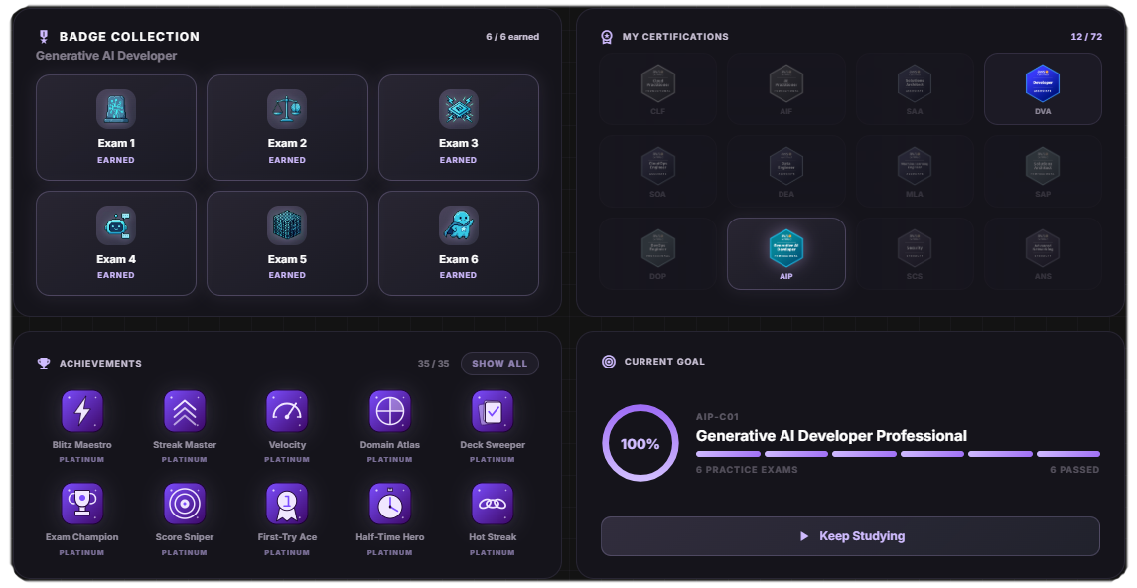Click the Show All achievements button
The image size is (1137, 588).
coord(499,364)
